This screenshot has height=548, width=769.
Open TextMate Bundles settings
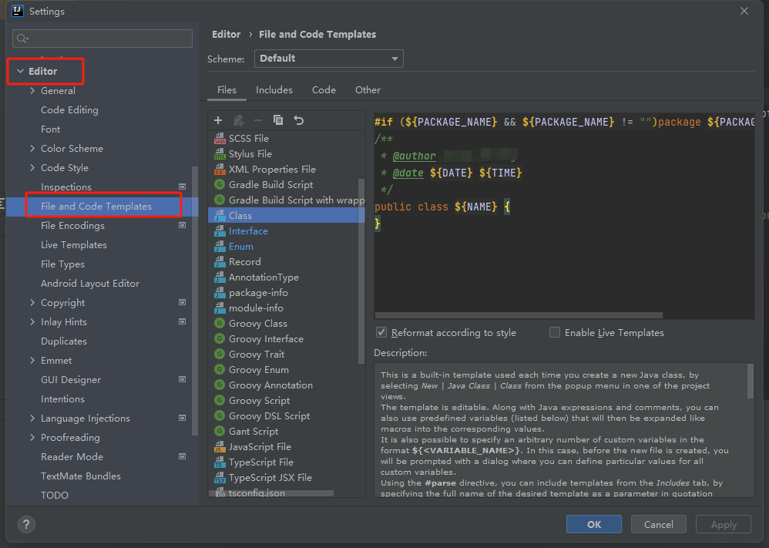coord(81,476)
